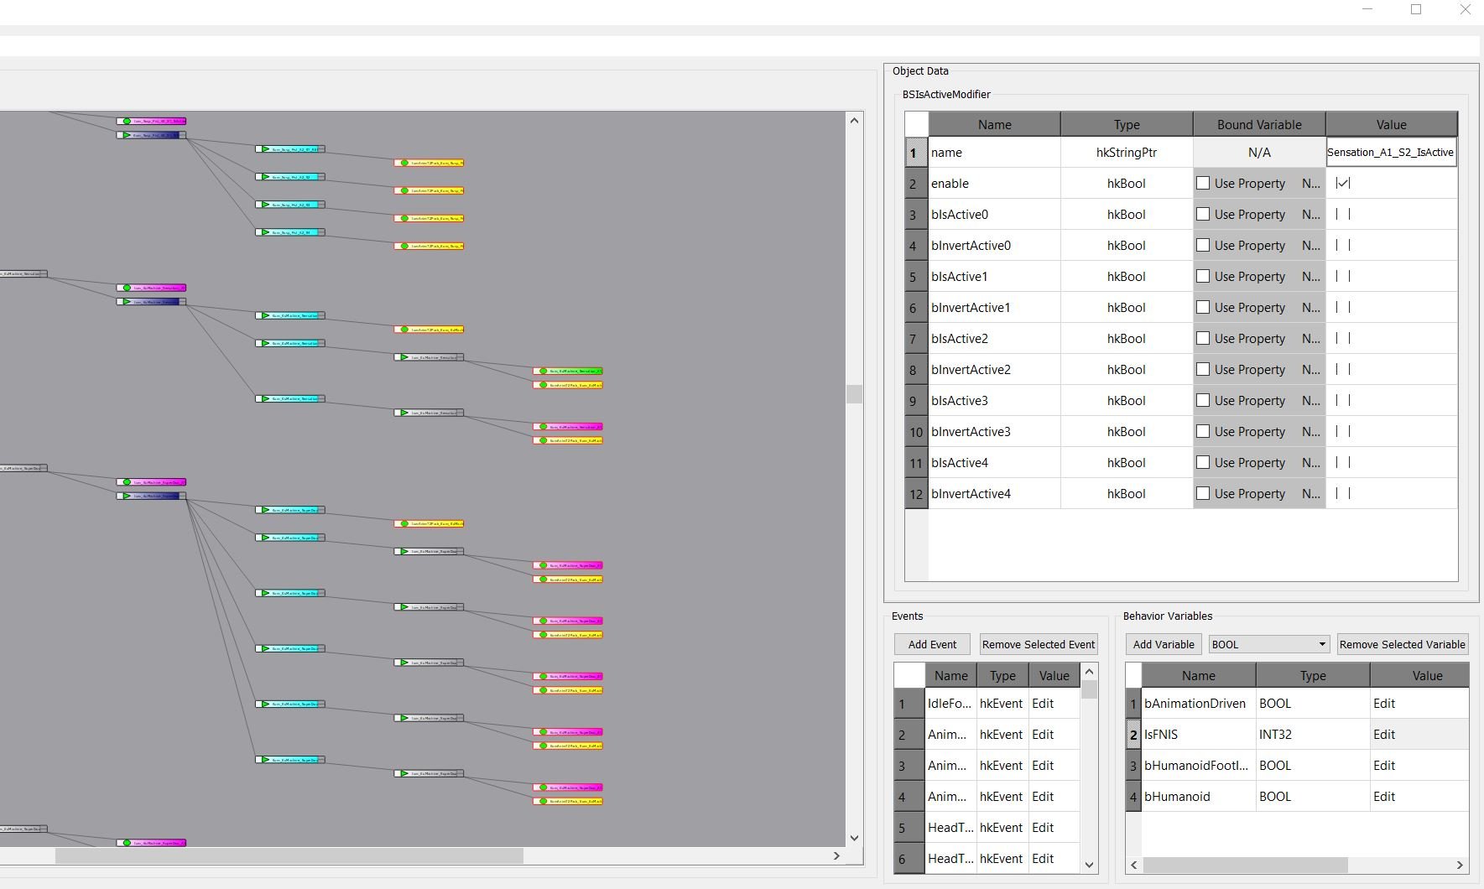Screen dimensions: 1484x889
Task: Click the green circle on the topmost magenta node
Action: (x=127, y=122)
